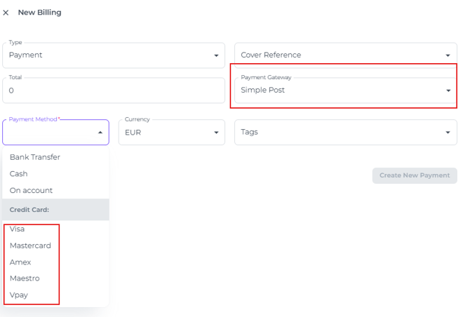Pick Maestro as payment method
This screenshot has height=317, width=470.
pyautogui.click(x=25, y=278)
